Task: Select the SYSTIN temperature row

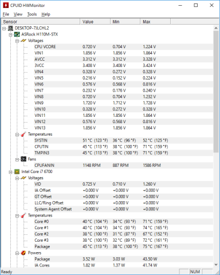Action: (x=124, y=140)
